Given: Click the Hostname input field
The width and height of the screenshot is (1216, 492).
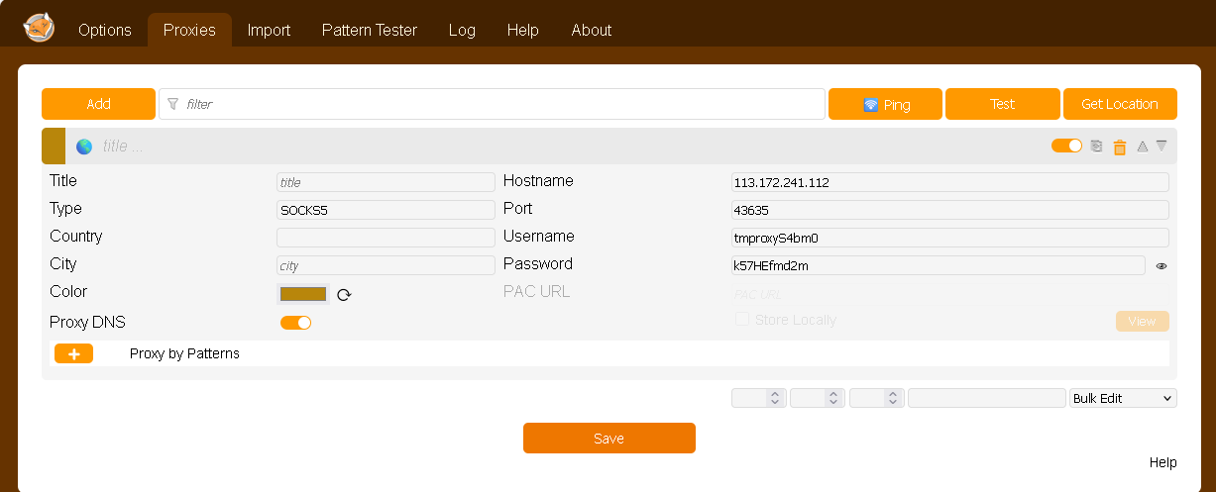Looking at the screenshot, I should pos(949,182).
